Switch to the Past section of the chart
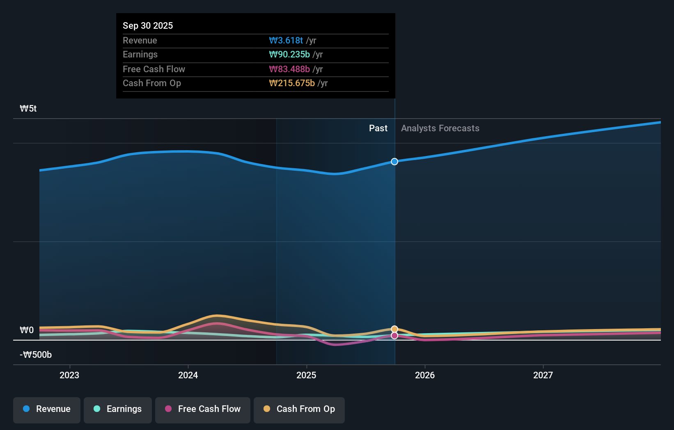Screen dimensions: 674x430 point(378,128)
